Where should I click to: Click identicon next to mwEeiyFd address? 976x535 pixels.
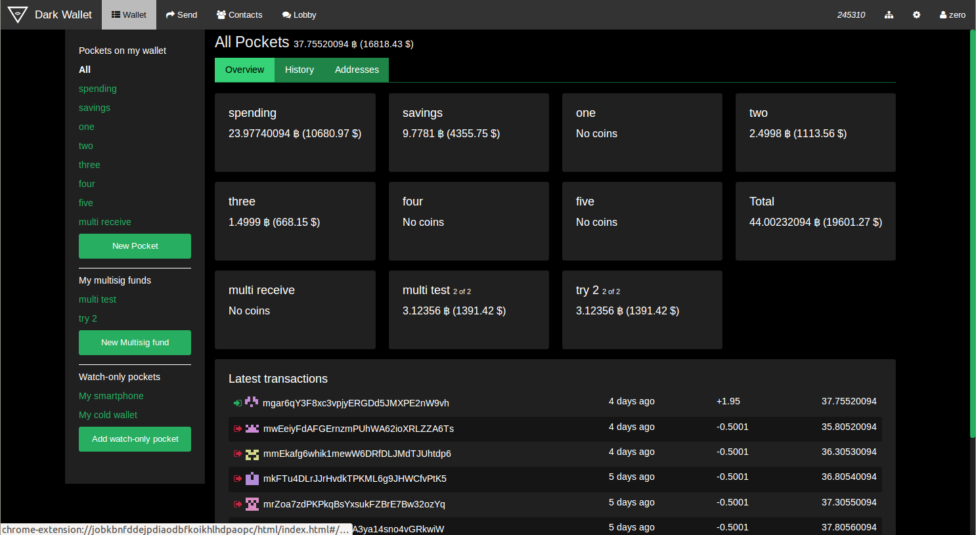252,429
